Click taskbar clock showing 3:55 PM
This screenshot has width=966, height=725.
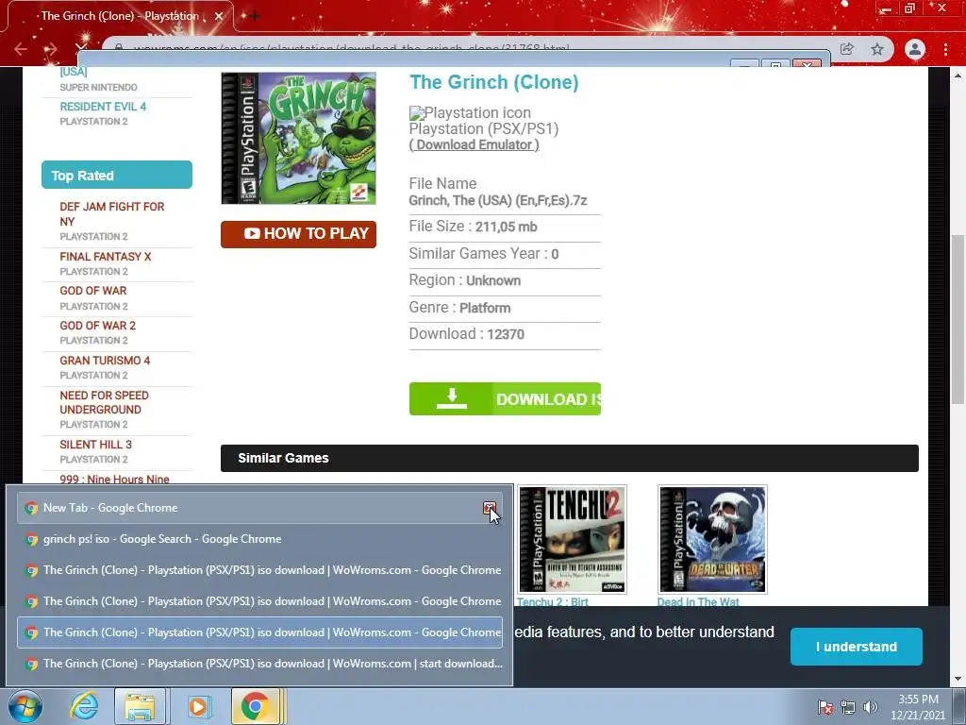tap(918, 707)
